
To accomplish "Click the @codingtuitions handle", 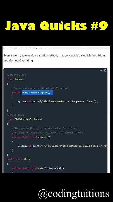I will tap(74, 194).
